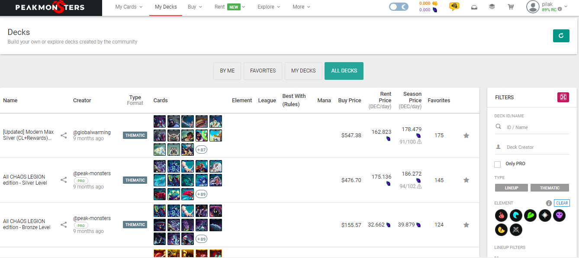Switch to FAVORITES tab
The width and height of the screenshot is (579, 258).
pos(263,71)
